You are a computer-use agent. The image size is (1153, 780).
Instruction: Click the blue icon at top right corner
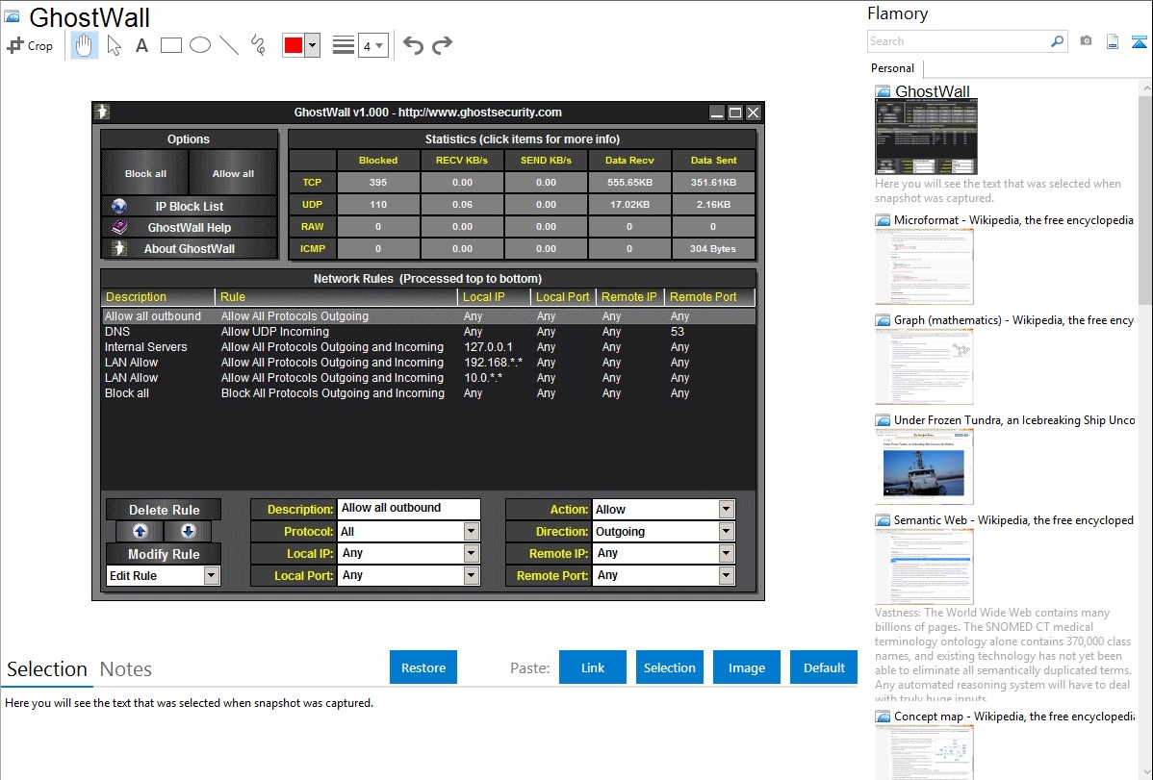click(1139, 41)
